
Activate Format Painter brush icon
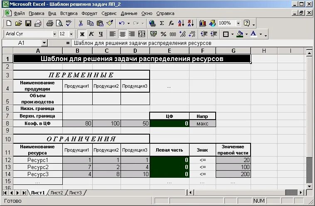point(110,23)
